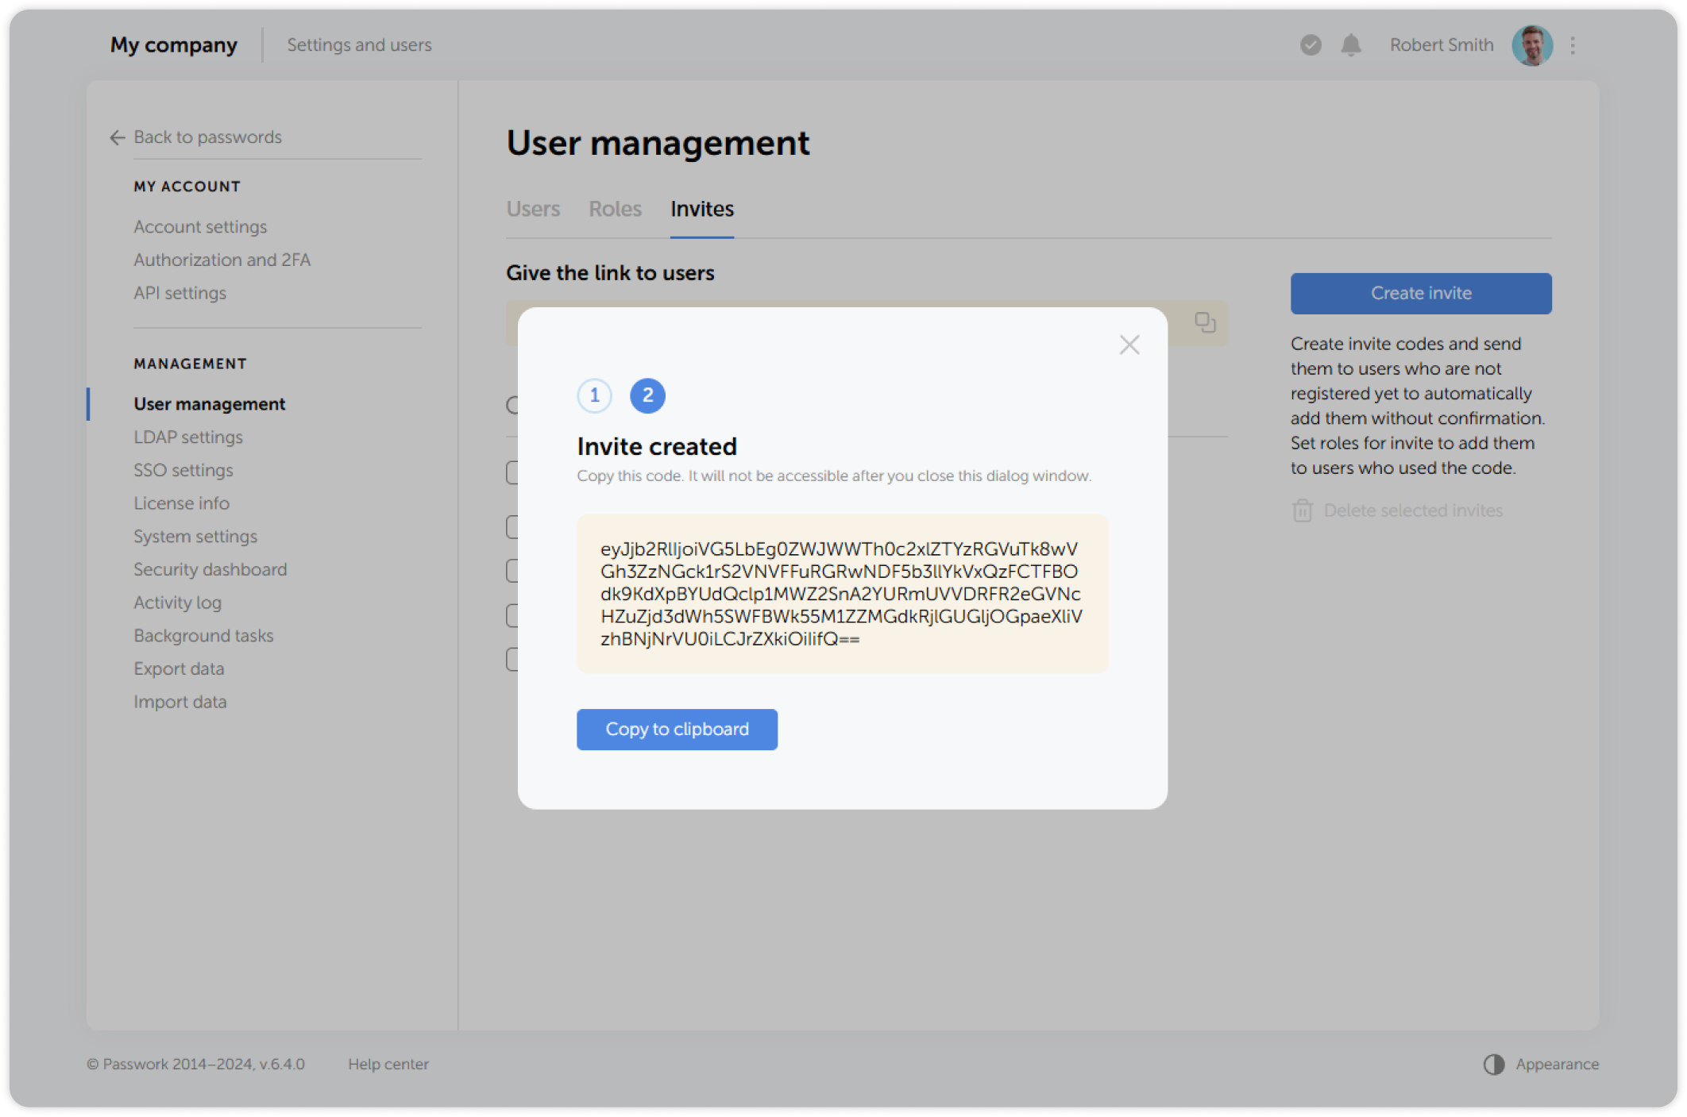This screenshot has width=1687, height=1117.
Task: Click the checkmark status icon in header
Action: [x=1311, y=45]
